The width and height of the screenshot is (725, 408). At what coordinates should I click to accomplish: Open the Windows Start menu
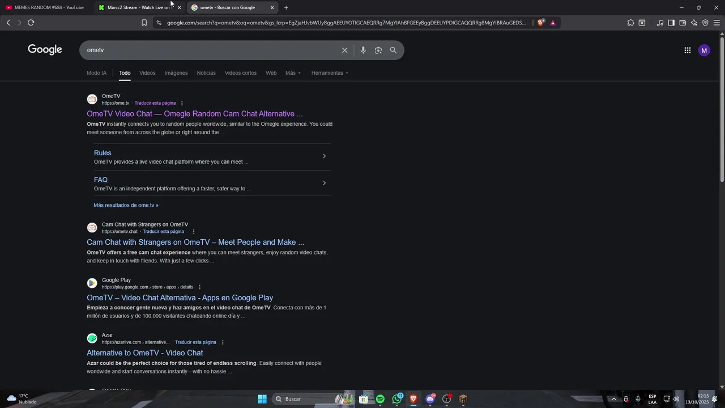(x=262, y=399)
